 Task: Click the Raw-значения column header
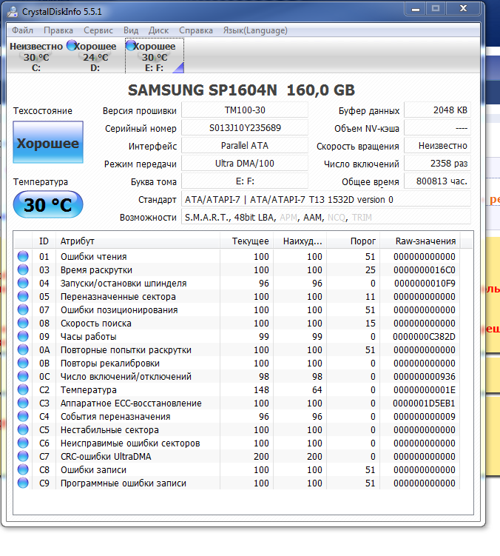tap(425, 241)
